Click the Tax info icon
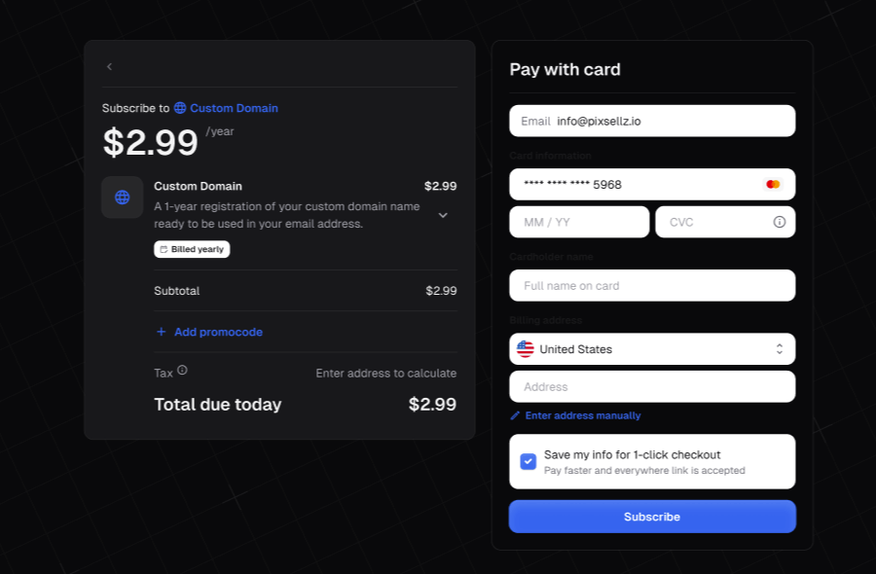This screenshot has width=876, height=574. tap(182, 370)
